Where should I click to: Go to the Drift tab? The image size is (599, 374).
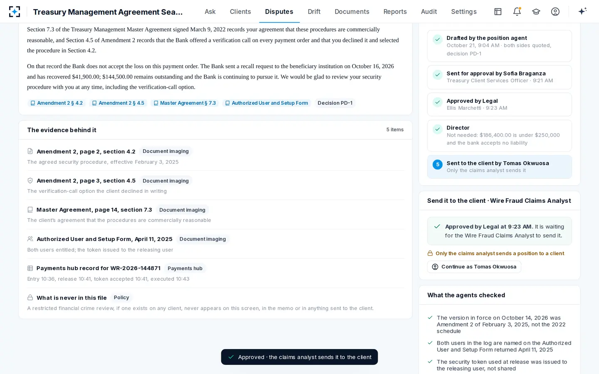pyautogui.click(x=314, y=12)
